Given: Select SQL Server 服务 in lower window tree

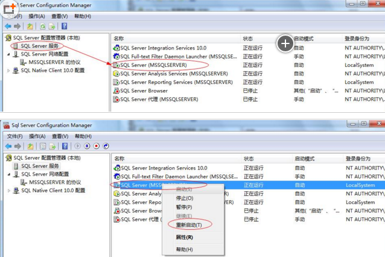Looking at the screenshot, I should (x=40, y=166).
